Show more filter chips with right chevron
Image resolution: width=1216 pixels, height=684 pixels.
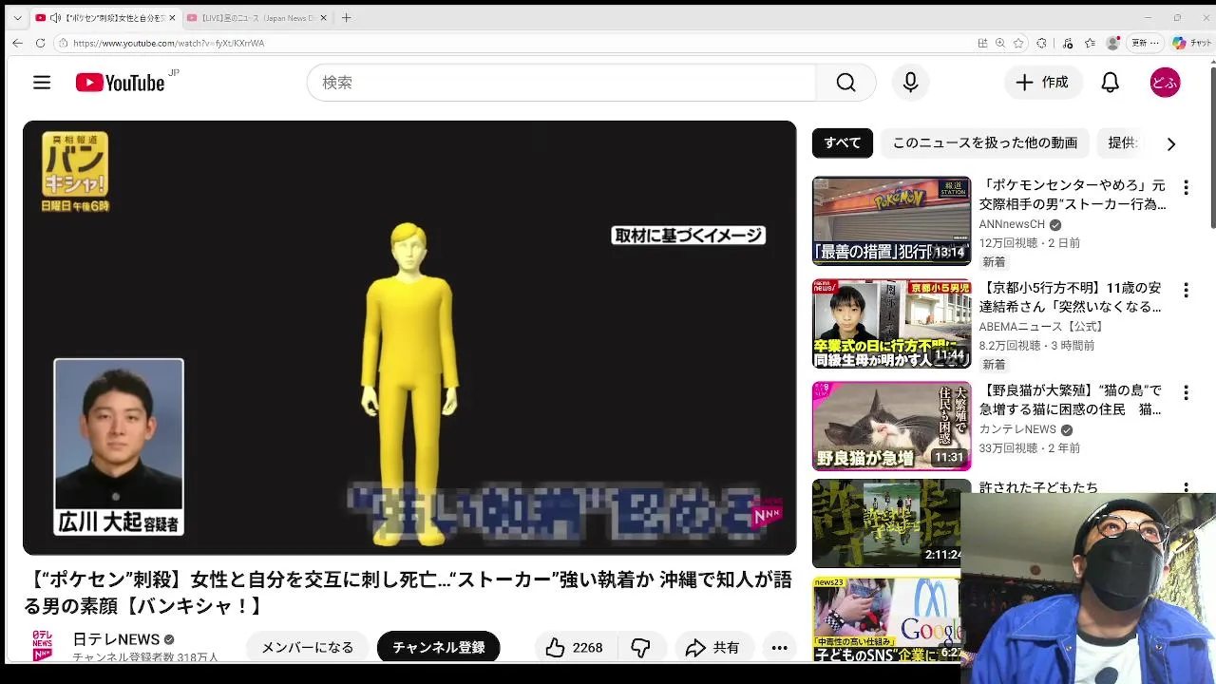point(1170,143)
